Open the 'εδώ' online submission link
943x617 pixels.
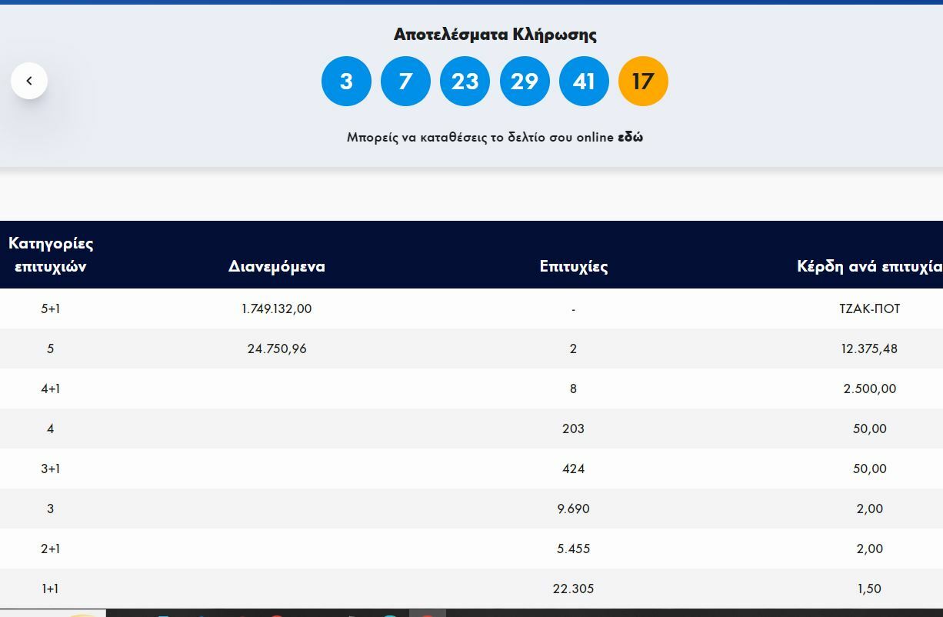[630, 138]
